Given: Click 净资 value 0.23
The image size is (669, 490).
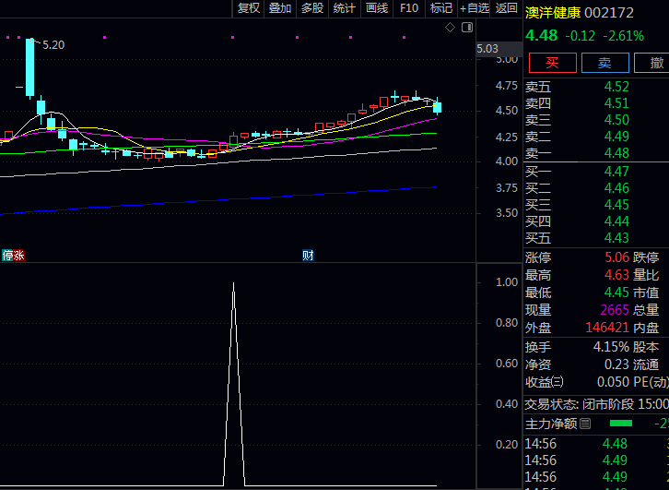Looking at the screenshot, I should tap(617, 365).
